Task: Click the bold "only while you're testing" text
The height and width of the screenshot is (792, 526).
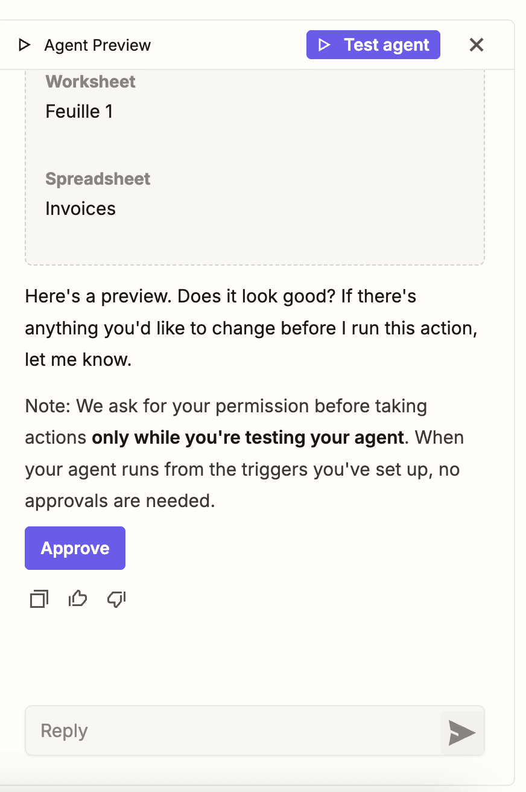Action: (247, 437)
